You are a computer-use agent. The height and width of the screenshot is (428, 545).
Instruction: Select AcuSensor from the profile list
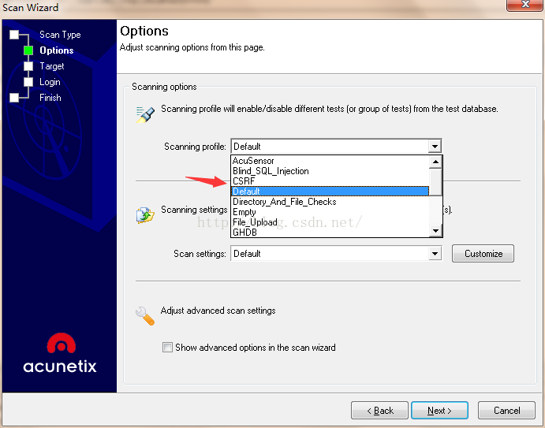pos(330,161)
